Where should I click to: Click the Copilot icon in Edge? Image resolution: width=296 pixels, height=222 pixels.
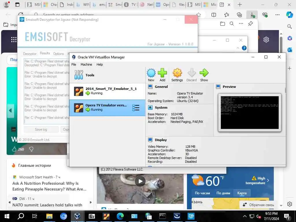pyautogui.click(x=290, y=15)
